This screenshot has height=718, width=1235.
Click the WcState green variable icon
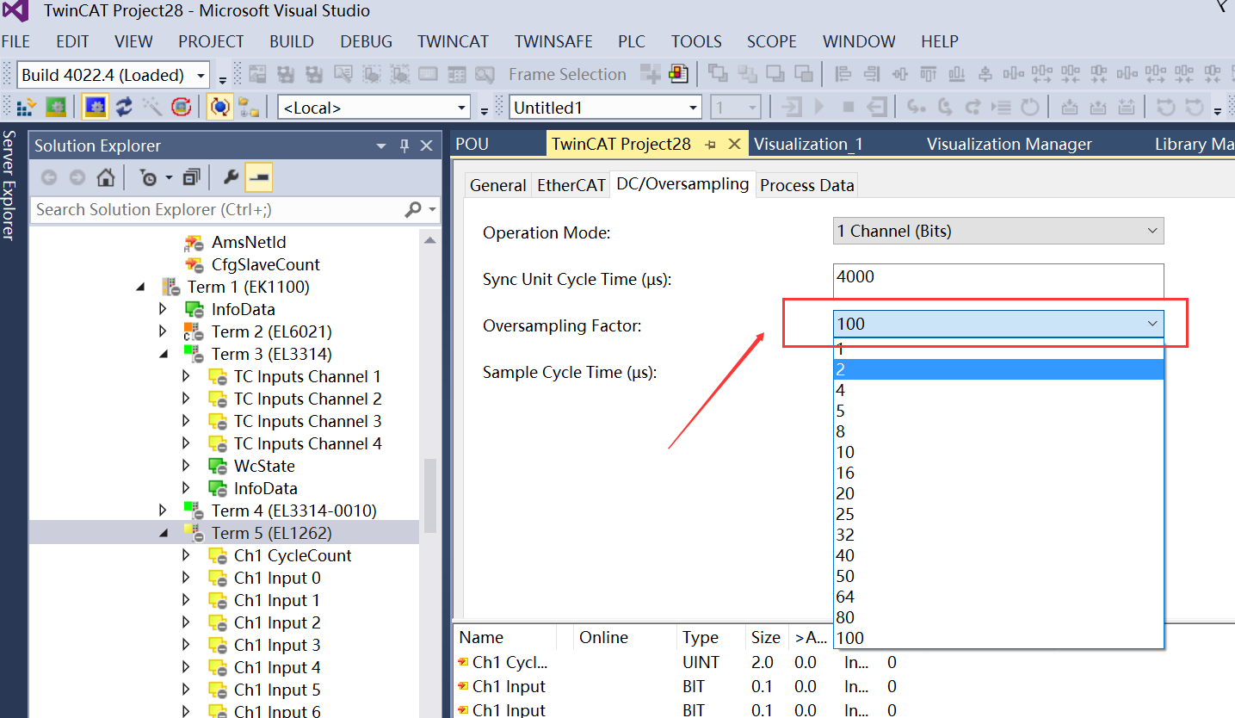[x=218, y=466]
